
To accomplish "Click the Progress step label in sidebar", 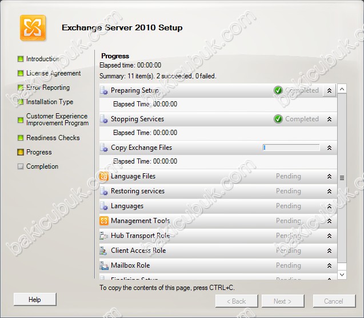I will [39, 152].
